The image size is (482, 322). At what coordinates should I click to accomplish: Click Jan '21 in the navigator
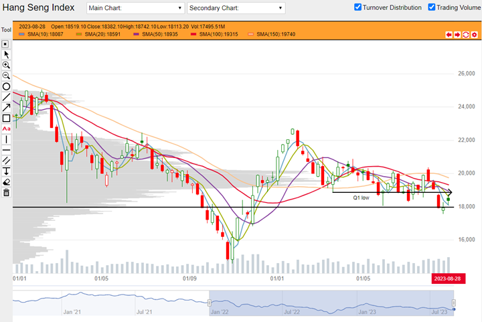tap(72, 312)
